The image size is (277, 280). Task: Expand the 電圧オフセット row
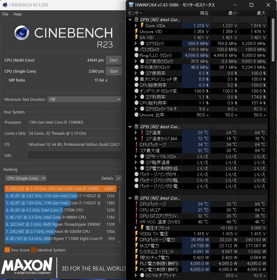136,228
